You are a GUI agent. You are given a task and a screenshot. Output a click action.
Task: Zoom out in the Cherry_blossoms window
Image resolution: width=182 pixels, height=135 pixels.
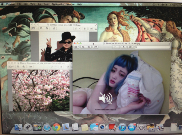pos(18,66)
